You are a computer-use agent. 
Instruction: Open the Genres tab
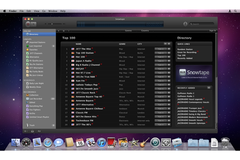click(x=128, y=31)
